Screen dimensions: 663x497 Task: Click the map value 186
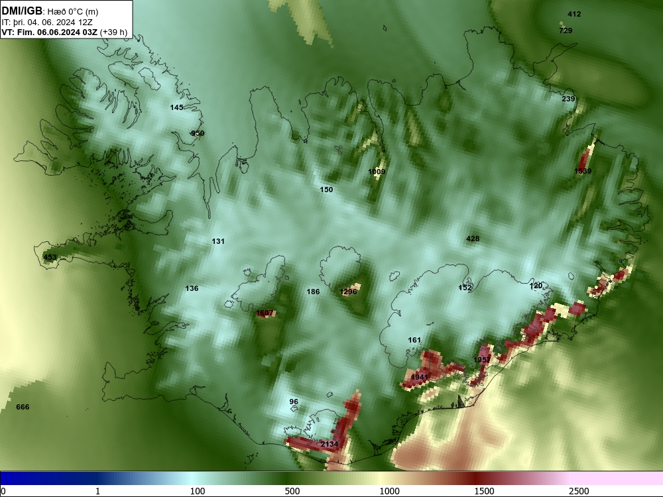point(314,292)
